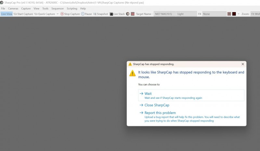
Task: Open the Sequencer menu
Action: (58, 8)
